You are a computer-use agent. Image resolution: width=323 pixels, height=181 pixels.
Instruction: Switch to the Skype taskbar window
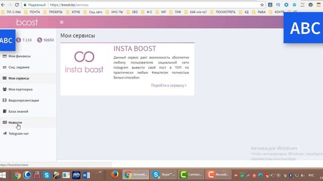coord(164,174)
